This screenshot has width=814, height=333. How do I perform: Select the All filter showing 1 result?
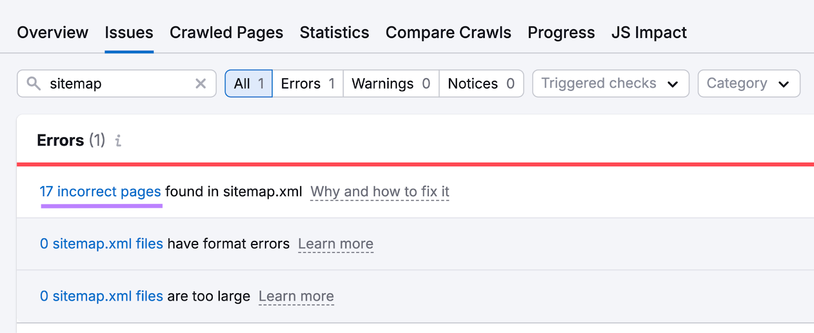(x=248, y=83)
